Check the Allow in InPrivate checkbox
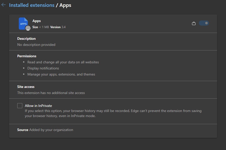 [20, 106]
